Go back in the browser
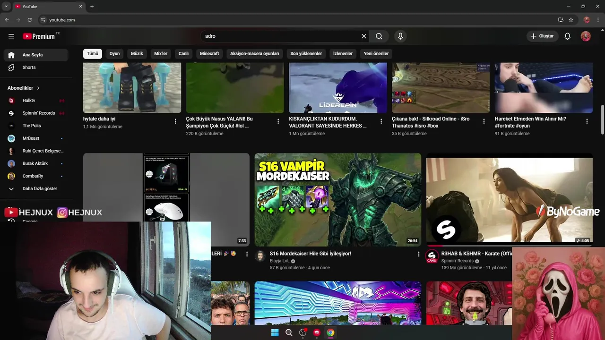The width and height of the screenshot is (605, 340). 7,20
